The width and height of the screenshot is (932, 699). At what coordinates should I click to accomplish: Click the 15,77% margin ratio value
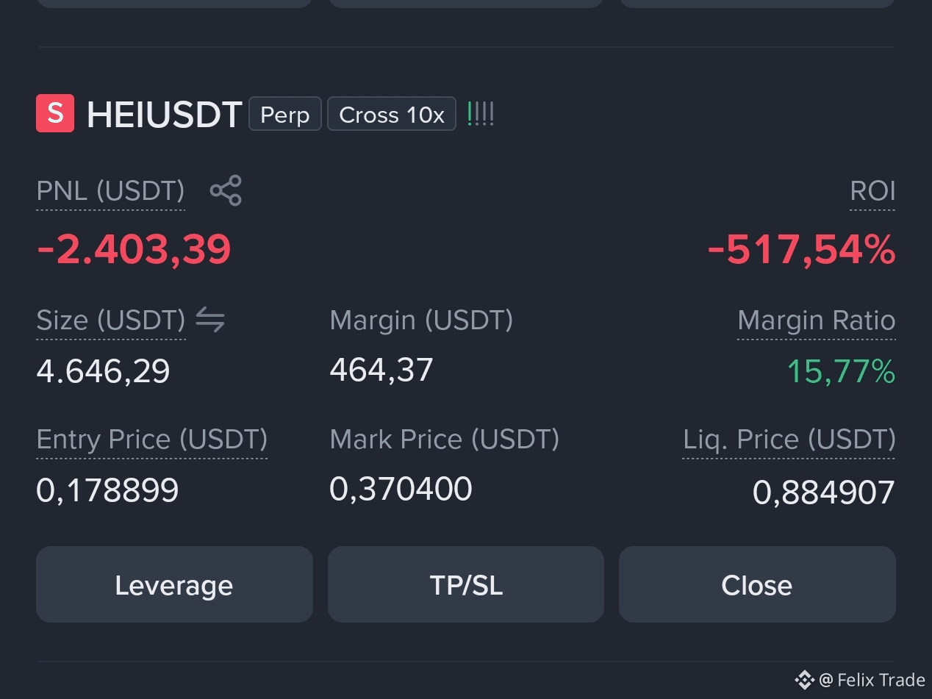[842, 371]
